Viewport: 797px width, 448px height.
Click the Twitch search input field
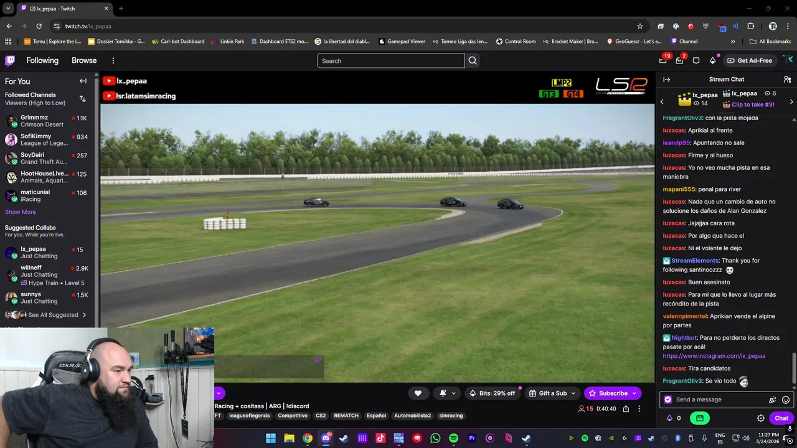pos(390,60)
